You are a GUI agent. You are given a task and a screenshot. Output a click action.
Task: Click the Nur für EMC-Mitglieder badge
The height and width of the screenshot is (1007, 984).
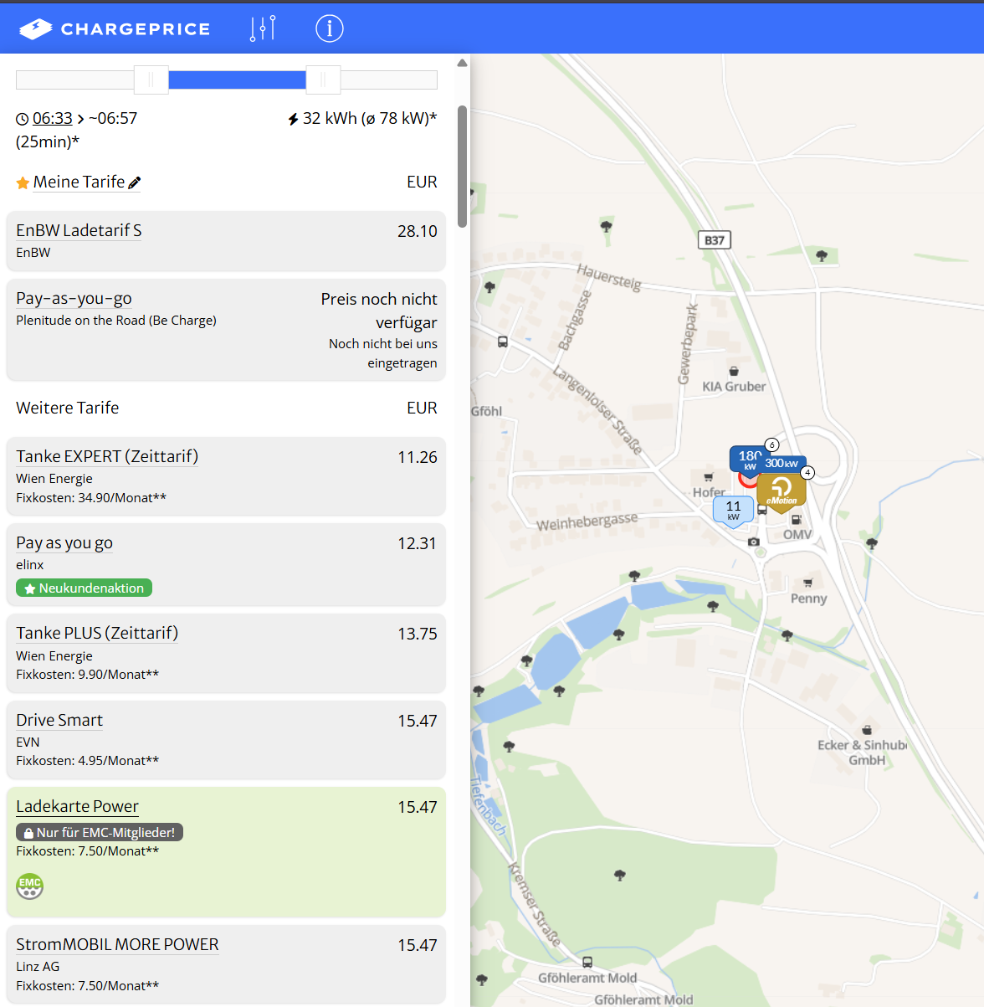pos(100,833)
